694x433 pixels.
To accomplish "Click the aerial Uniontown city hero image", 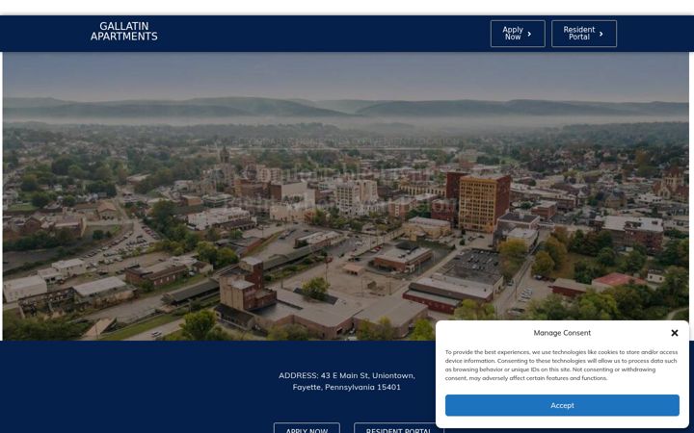I will click(x=345, y=196).
